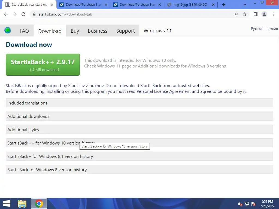Open the Chrome side panel icon
279x209 pixels.
256,14
